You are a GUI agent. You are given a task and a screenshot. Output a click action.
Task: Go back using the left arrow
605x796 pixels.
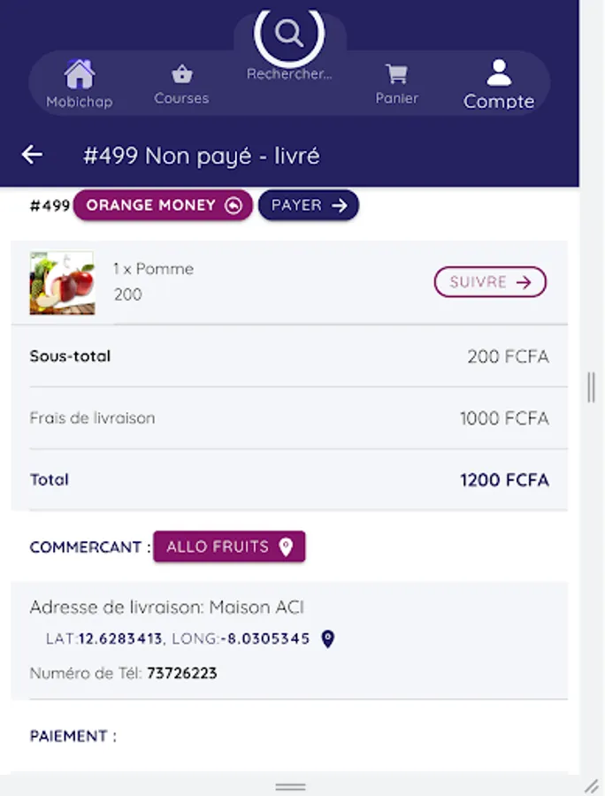pyautogui.click(x=33, y=155)
